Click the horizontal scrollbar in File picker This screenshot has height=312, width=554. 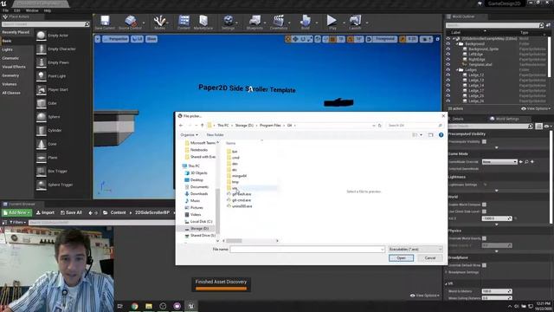pyautogui.click(x=234, y=241)
